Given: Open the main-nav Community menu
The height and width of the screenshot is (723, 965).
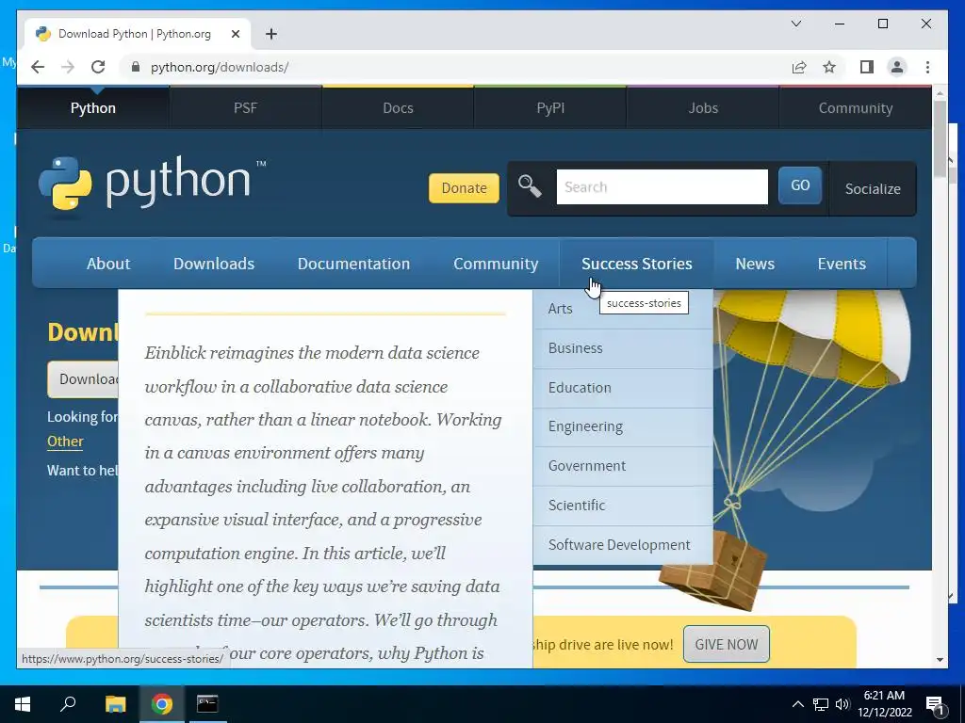Looking at the screenshot, I should click(x=496, y=264).
